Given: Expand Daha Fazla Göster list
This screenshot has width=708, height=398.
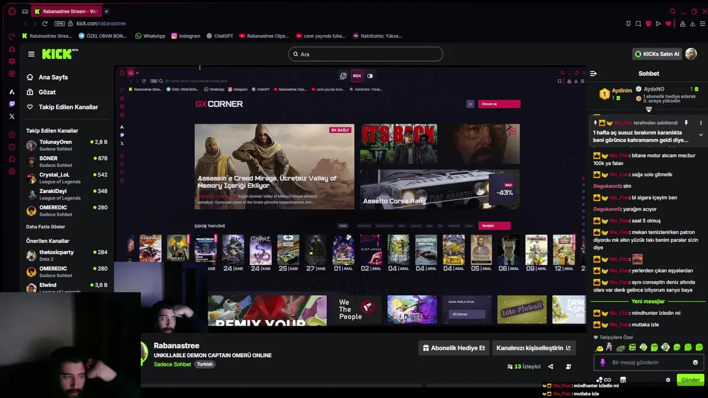Looking at the screenshot, I should point(45,227).
